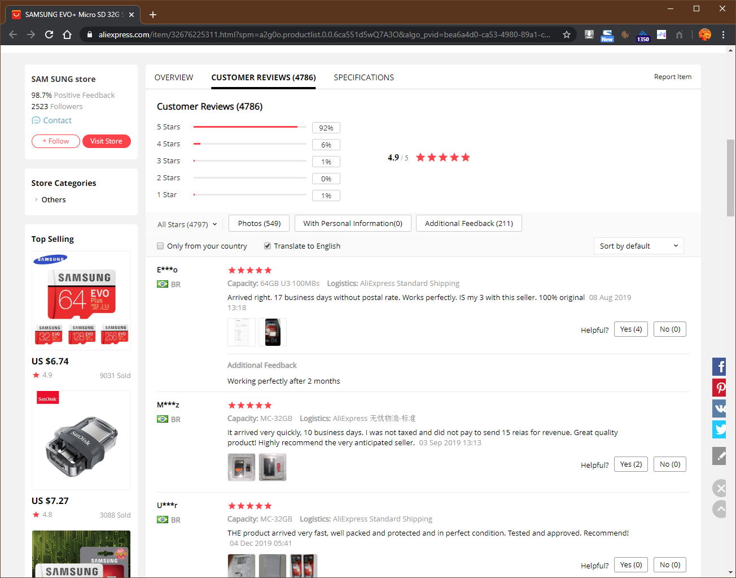Image resolution: width=736 pixels, height=578 pixels.
Task: Mark M***z review helpful Yes (2)
Action: tap(631, 464)
